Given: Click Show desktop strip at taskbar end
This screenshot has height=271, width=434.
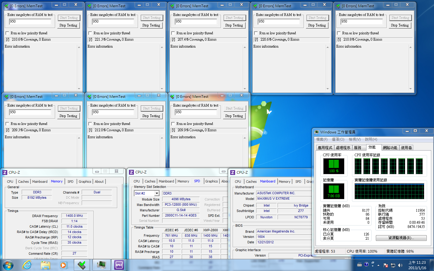Looking at the screenshot, I should point(432,265).
